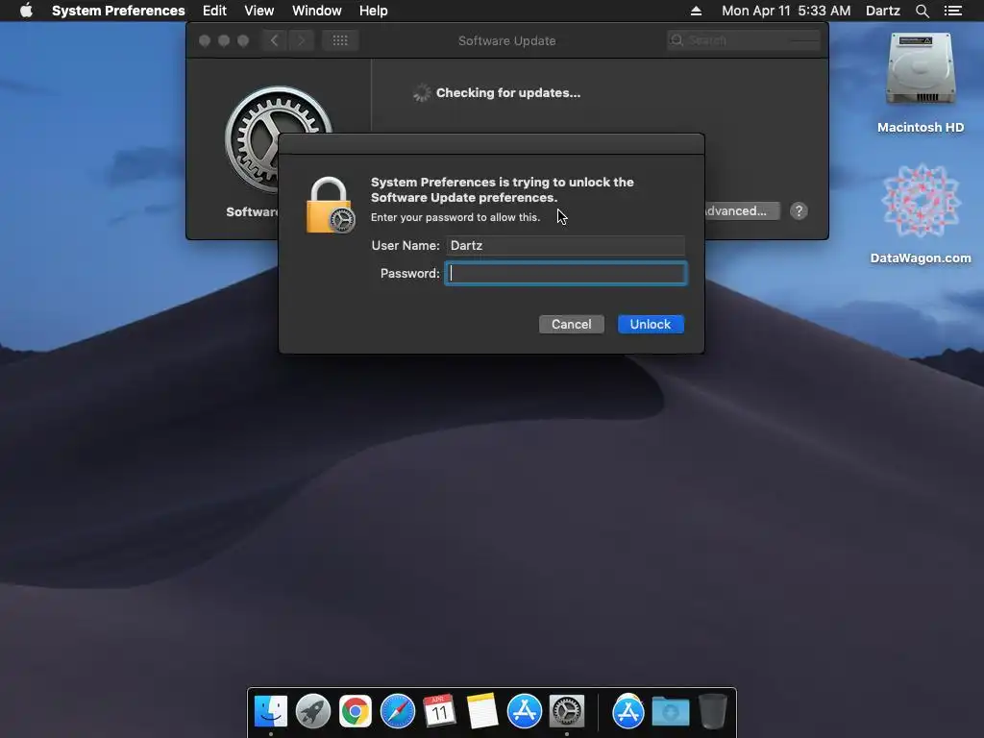The height and width of the screenshot is (738, 984).
Task: Open Notification Center list icon
Action: [952, 11]
